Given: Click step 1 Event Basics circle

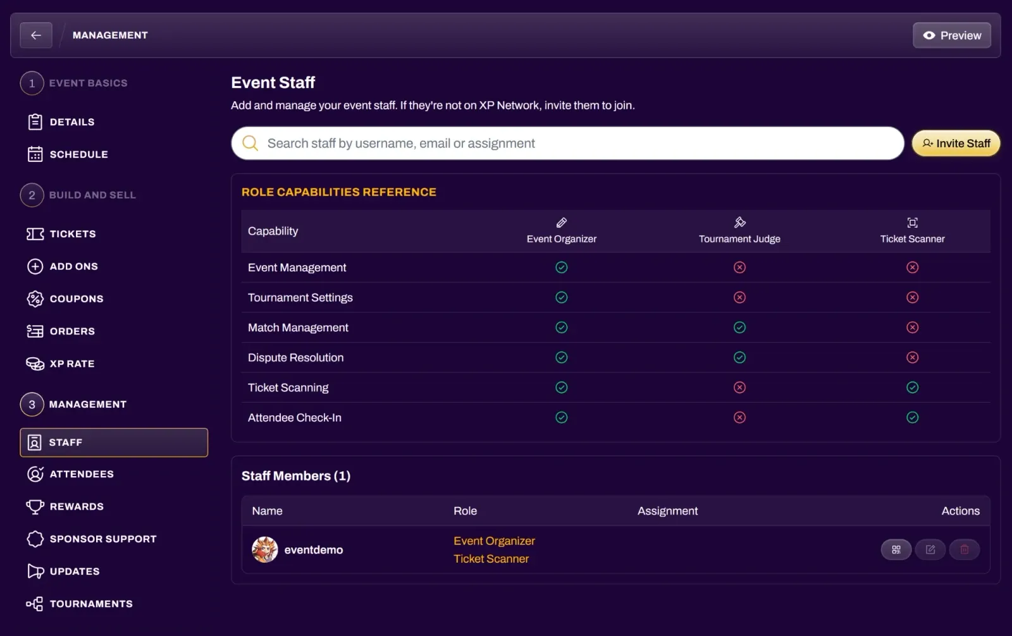Looking at the screenshot, I should (x=32, y=83).
